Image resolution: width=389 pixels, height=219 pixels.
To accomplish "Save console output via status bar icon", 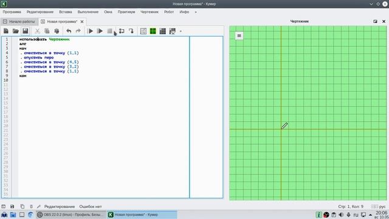I will coord(12,207).
